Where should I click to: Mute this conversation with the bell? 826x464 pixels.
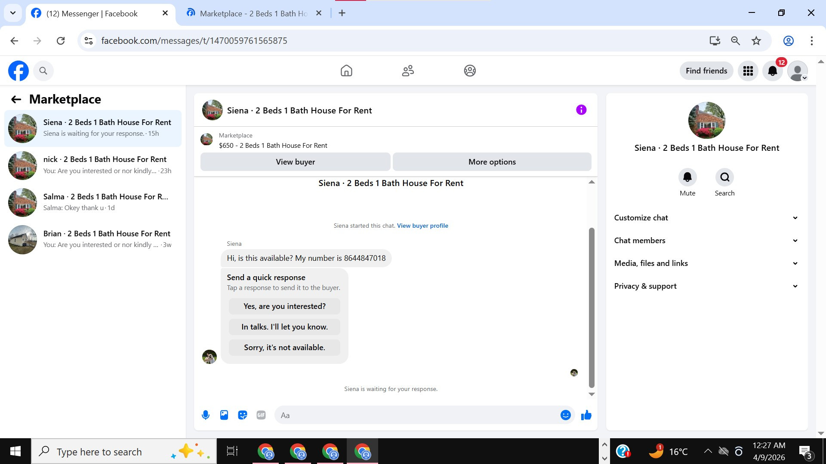pos(687,177)
